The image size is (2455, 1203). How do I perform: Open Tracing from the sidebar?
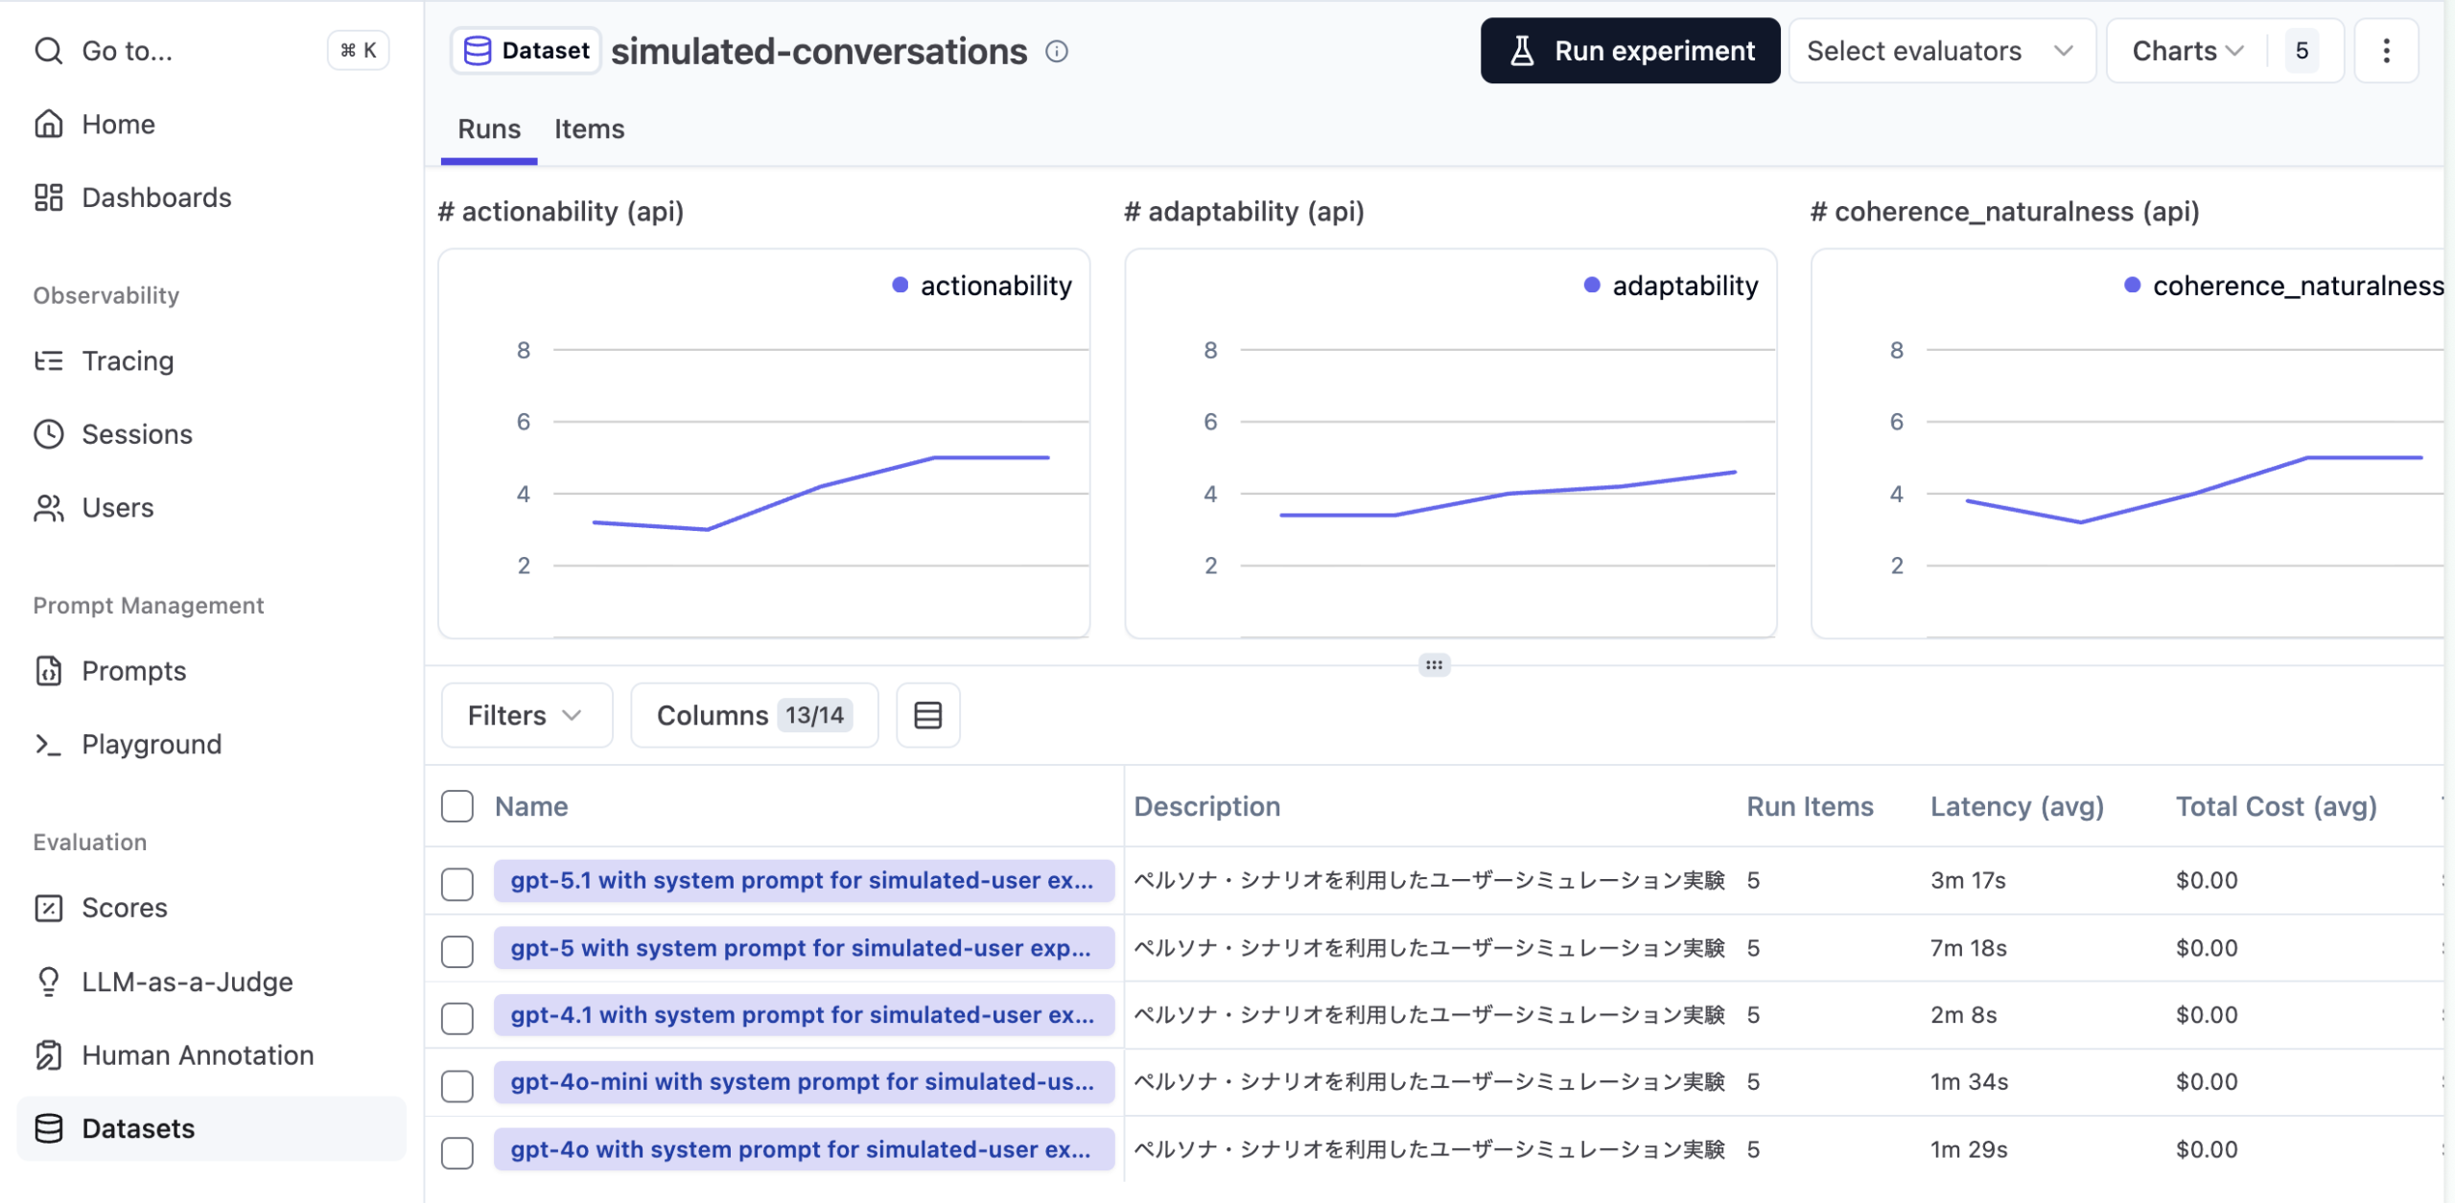click(128, 360)
